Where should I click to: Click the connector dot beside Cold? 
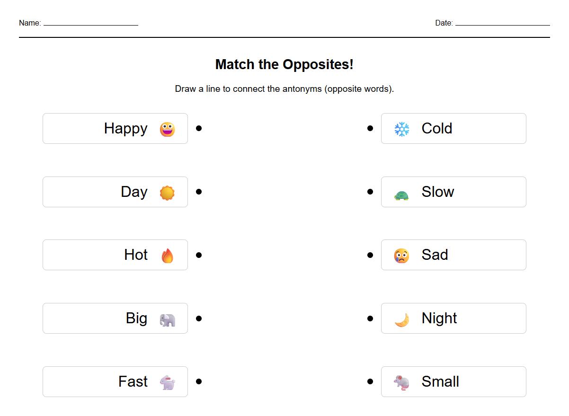pos(370,128)
